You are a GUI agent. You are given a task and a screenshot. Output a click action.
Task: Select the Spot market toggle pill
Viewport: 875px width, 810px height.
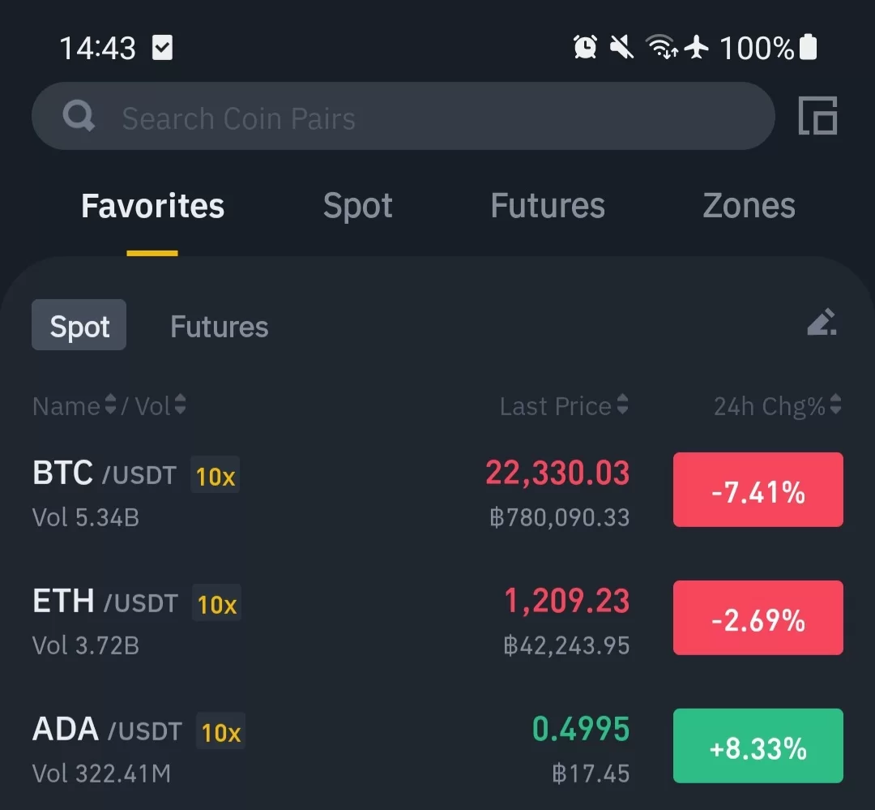point(79,325)
